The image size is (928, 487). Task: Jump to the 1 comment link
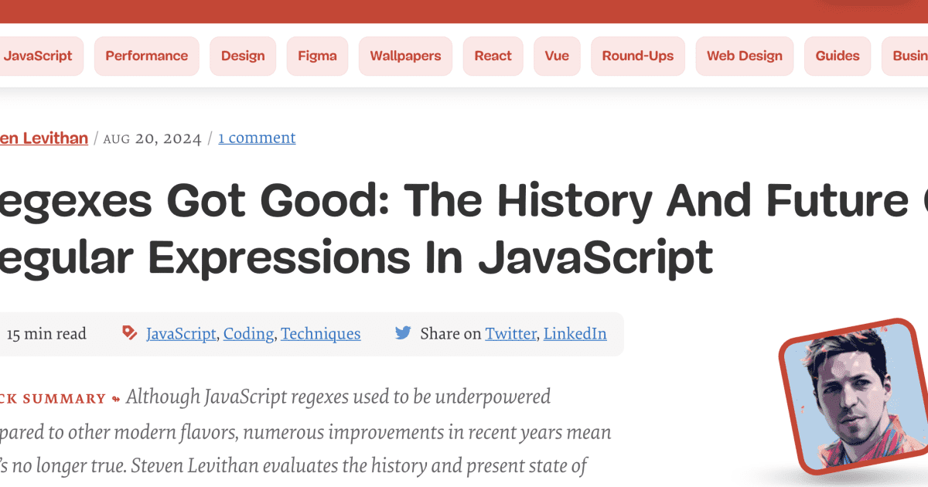click(x=257, y=138)
